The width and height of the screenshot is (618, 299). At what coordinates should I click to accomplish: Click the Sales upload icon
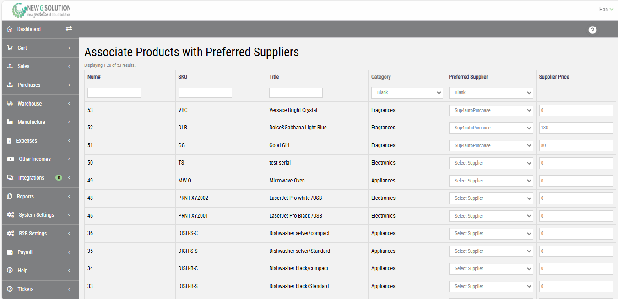[x=10, y=66]
